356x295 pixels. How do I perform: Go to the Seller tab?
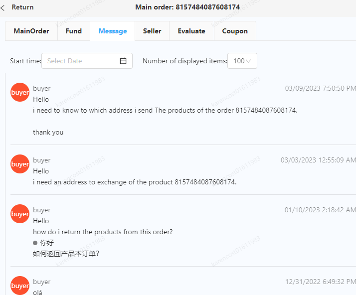(x=152, y=31)
